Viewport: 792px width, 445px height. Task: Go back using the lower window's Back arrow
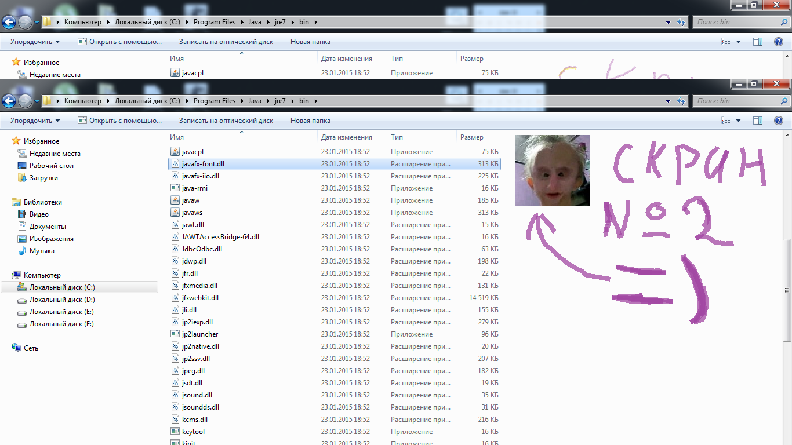(x=9, y=101)
